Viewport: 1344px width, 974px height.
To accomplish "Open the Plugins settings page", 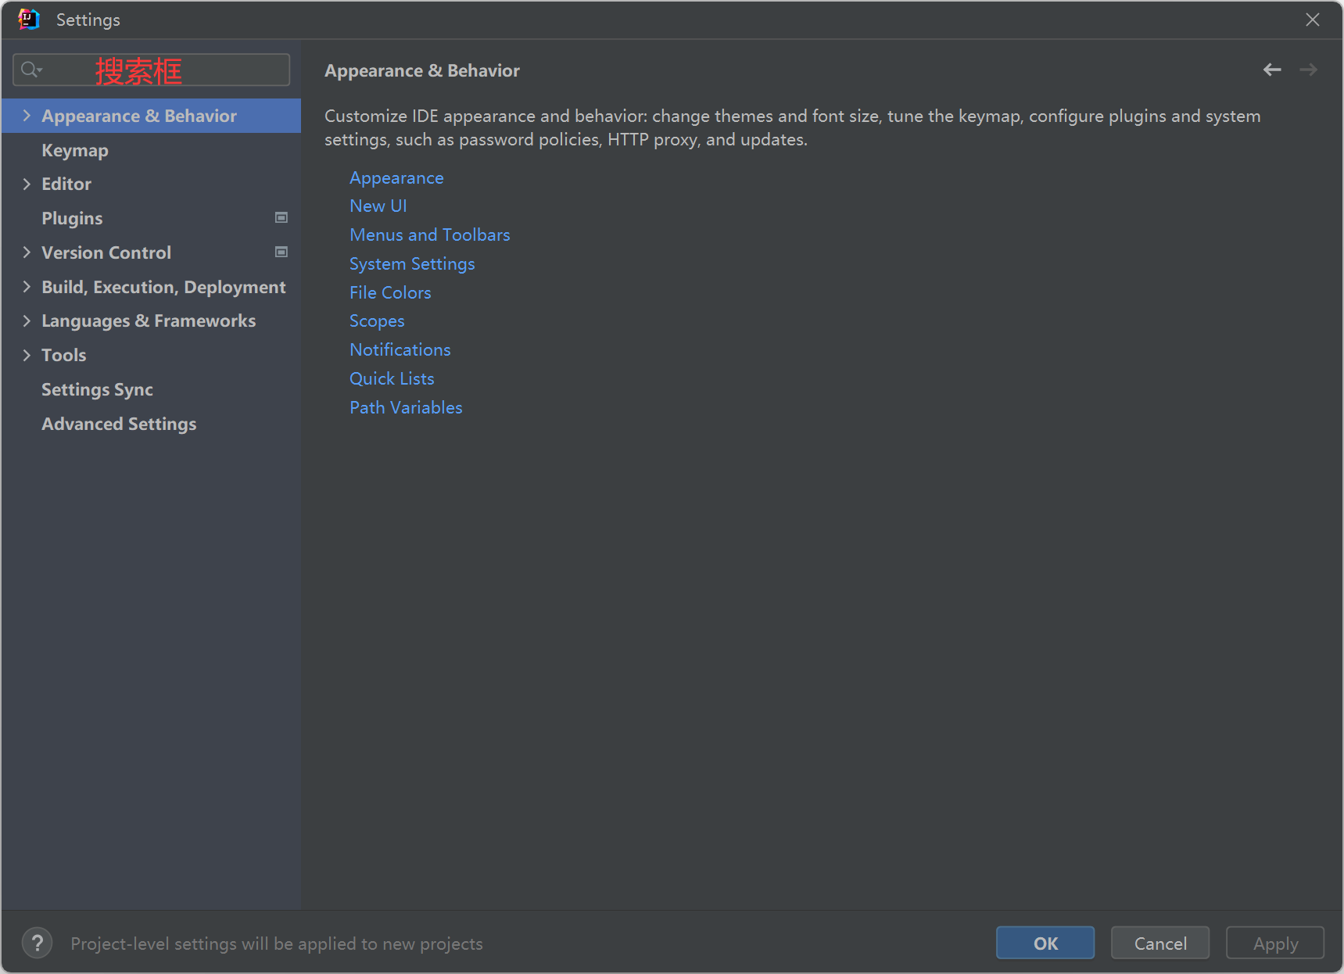I will (152, 218).
